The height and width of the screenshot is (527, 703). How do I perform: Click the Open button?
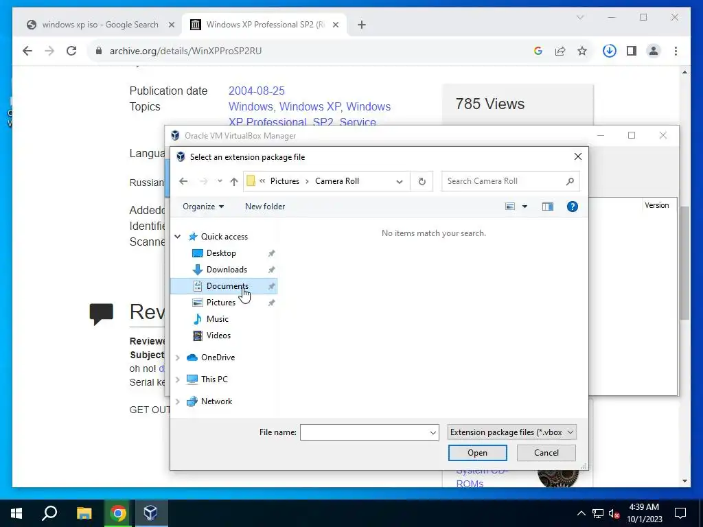click(478, 453)
